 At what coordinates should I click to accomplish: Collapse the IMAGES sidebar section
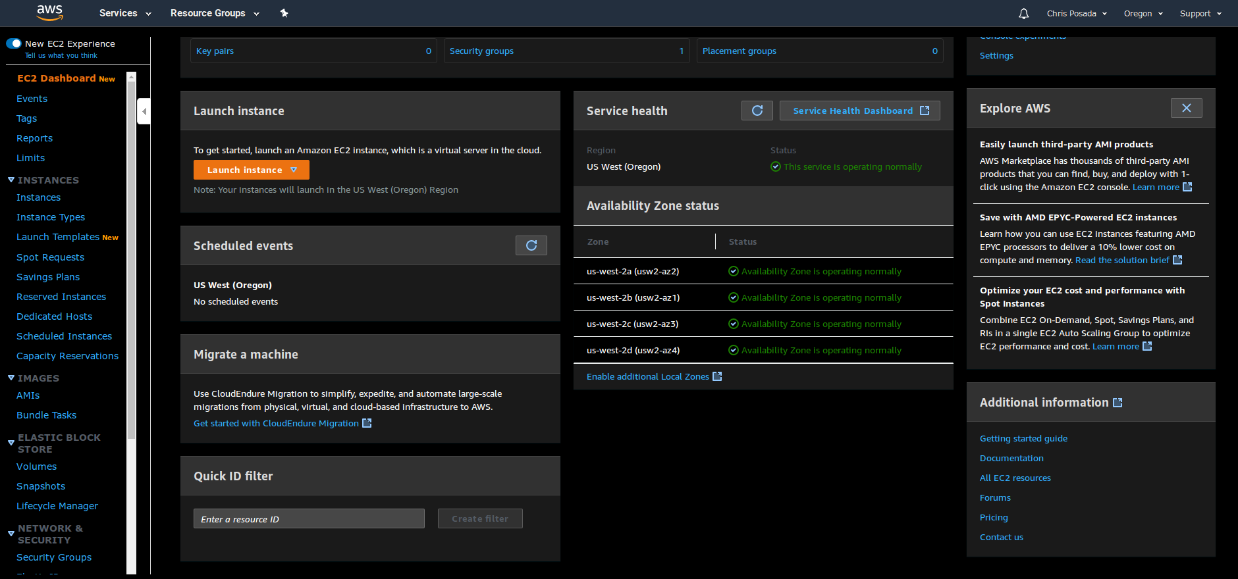[x=11, y=378]
